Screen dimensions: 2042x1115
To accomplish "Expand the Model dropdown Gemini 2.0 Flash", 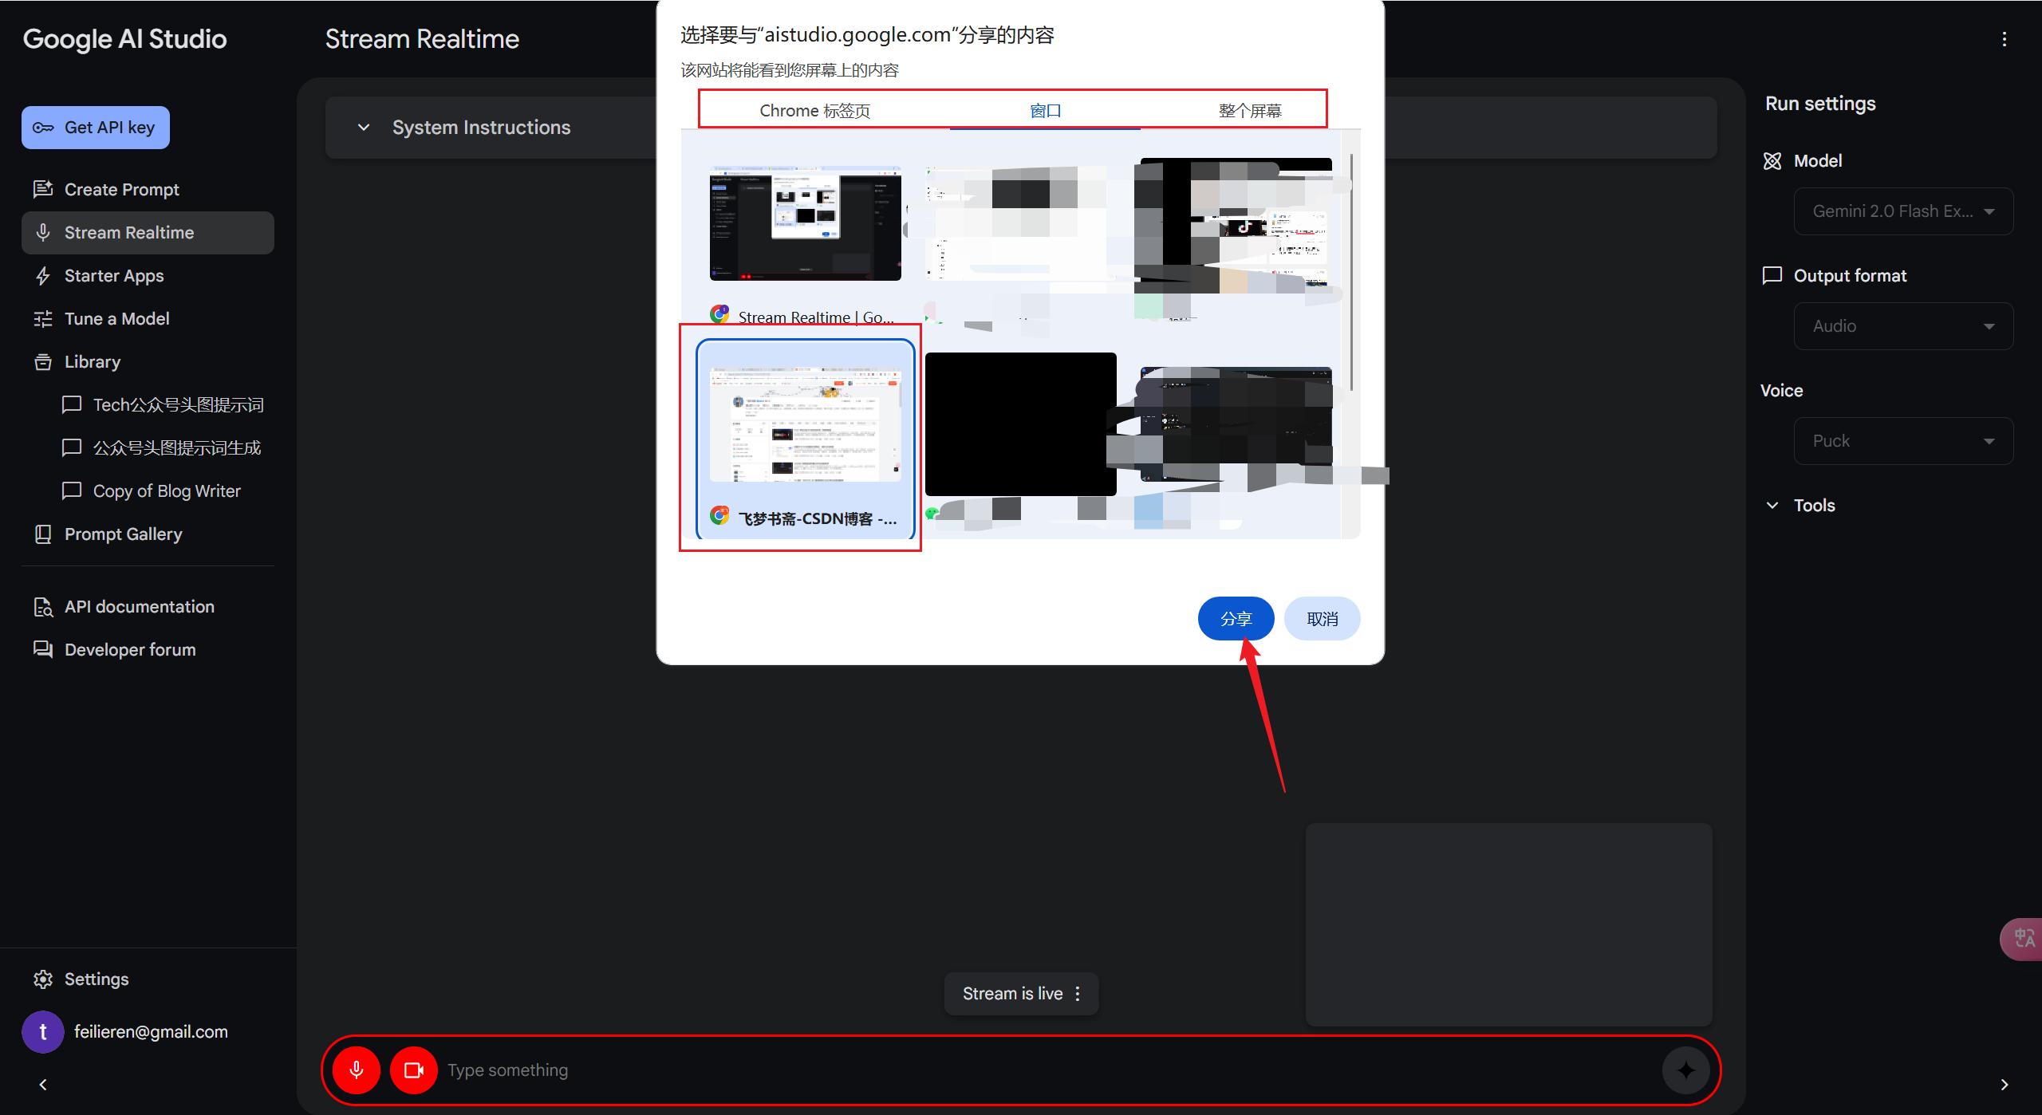I will click(1902, 211).
